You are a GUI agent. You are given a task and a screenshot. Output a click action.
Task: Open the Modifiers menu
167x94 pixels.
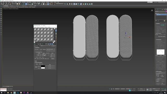[19, 2]
